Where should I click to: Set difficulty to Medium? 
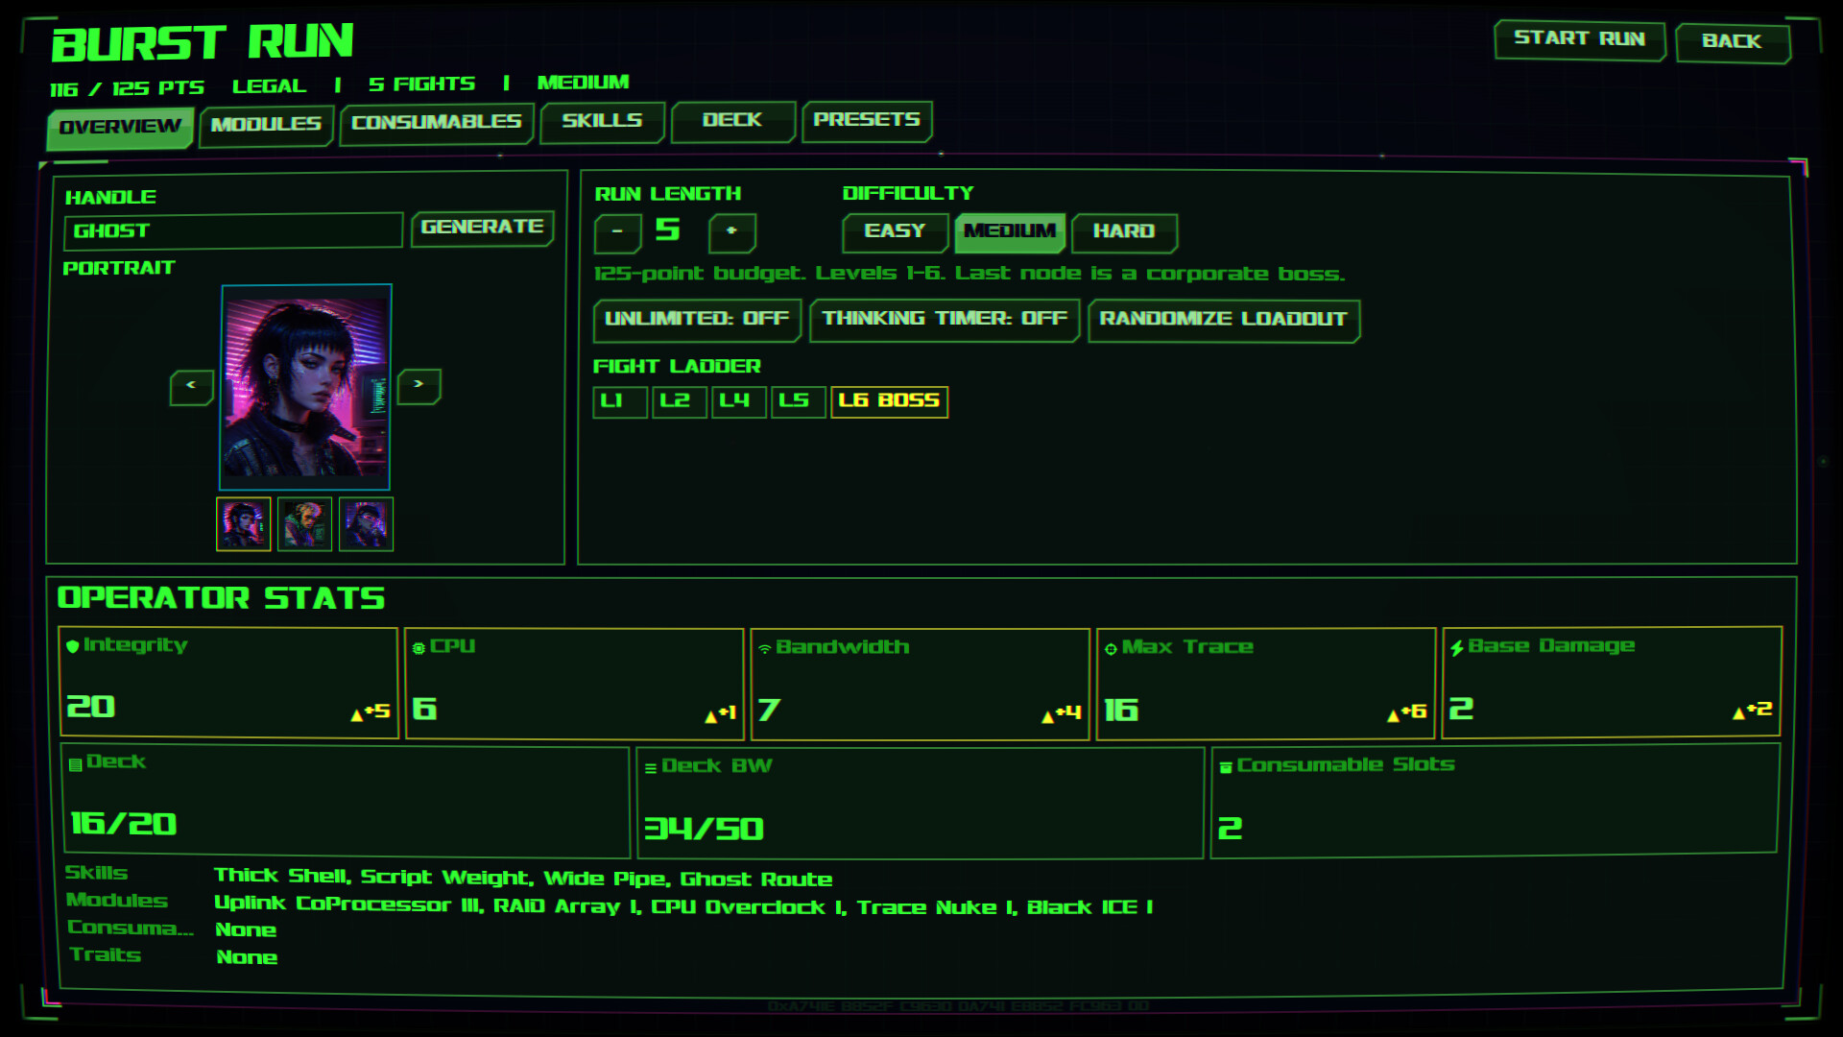pyautogui.click(x=1010, y=232)
